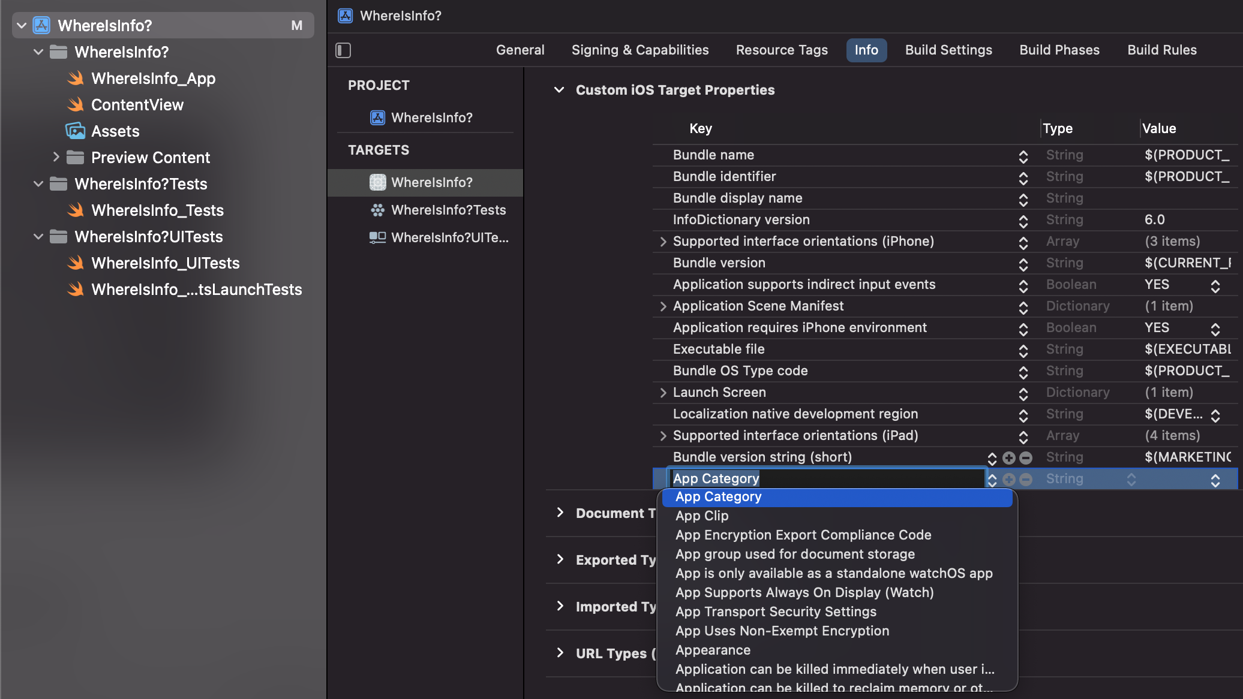Expand Launch Screen row
The height and width of the screenshot is (699, 1243).
click(663, 393)
